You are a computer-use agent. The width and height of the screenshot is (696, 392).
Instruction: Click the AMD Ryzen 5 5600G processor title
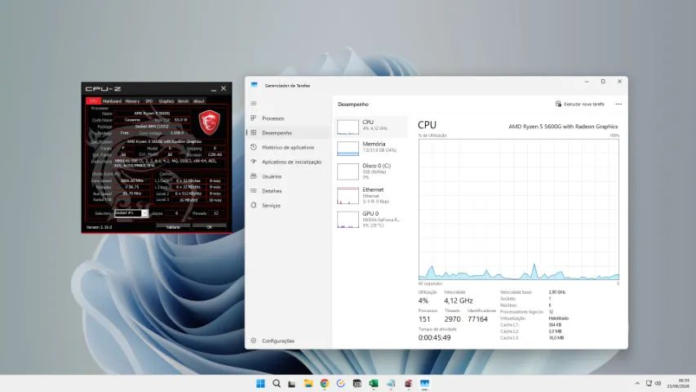click(x=563, y=127)
